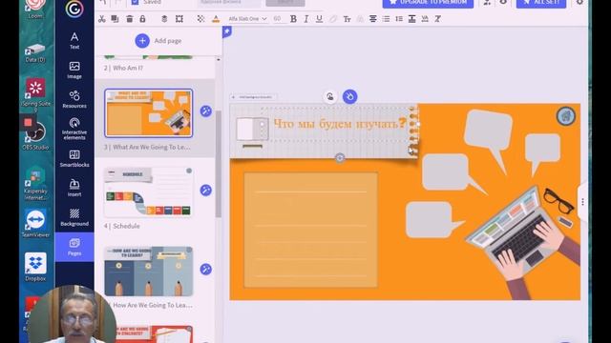611x343 pixels.
Task: Open the text color picker
Action: pyautogui.click(x=216, y=19)
